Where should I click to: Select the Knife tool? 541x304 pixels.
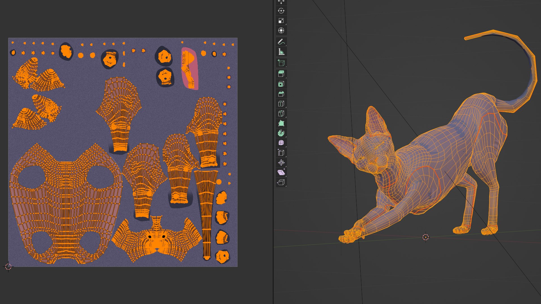point(281,113)
